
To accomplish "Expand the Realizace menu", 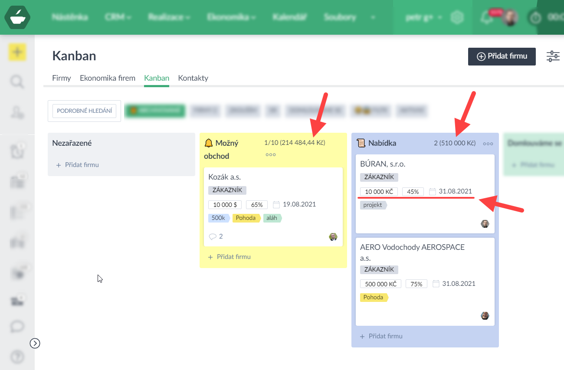I will point(169,17).
